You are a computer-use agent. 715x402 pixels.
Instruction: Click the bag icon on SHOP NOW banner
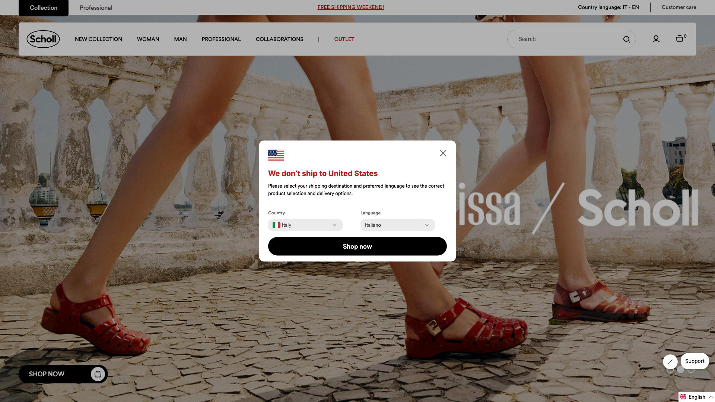pyautogui.click(x=98, y=374)
